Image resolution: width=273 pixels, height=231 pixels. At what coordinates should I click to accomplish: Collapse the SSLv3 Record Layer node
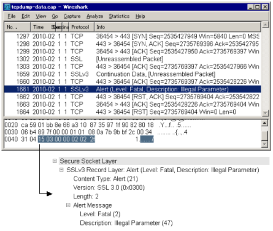(61, 170)
